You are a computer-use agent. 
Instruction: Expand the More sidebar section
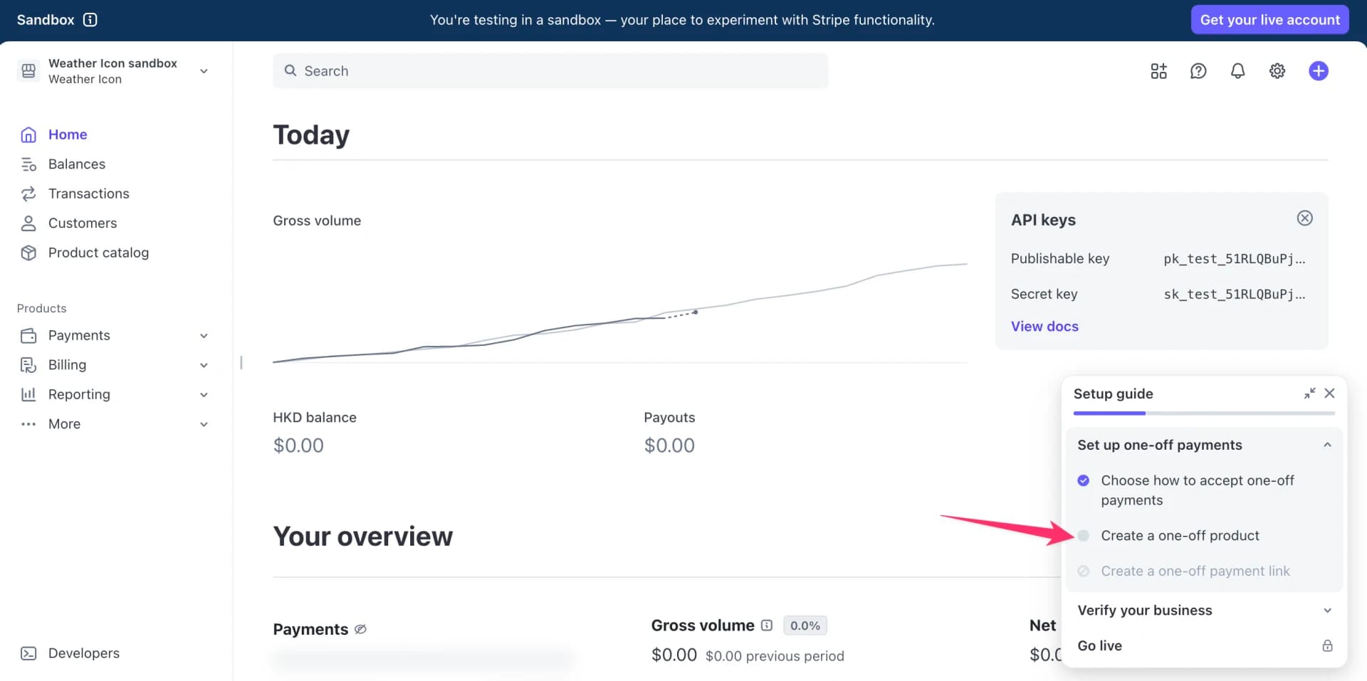point(204,424)
